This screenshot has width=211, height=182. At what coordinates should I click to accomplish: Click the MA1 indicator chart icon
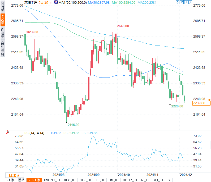pyautogui.click(x=56, y=2)
